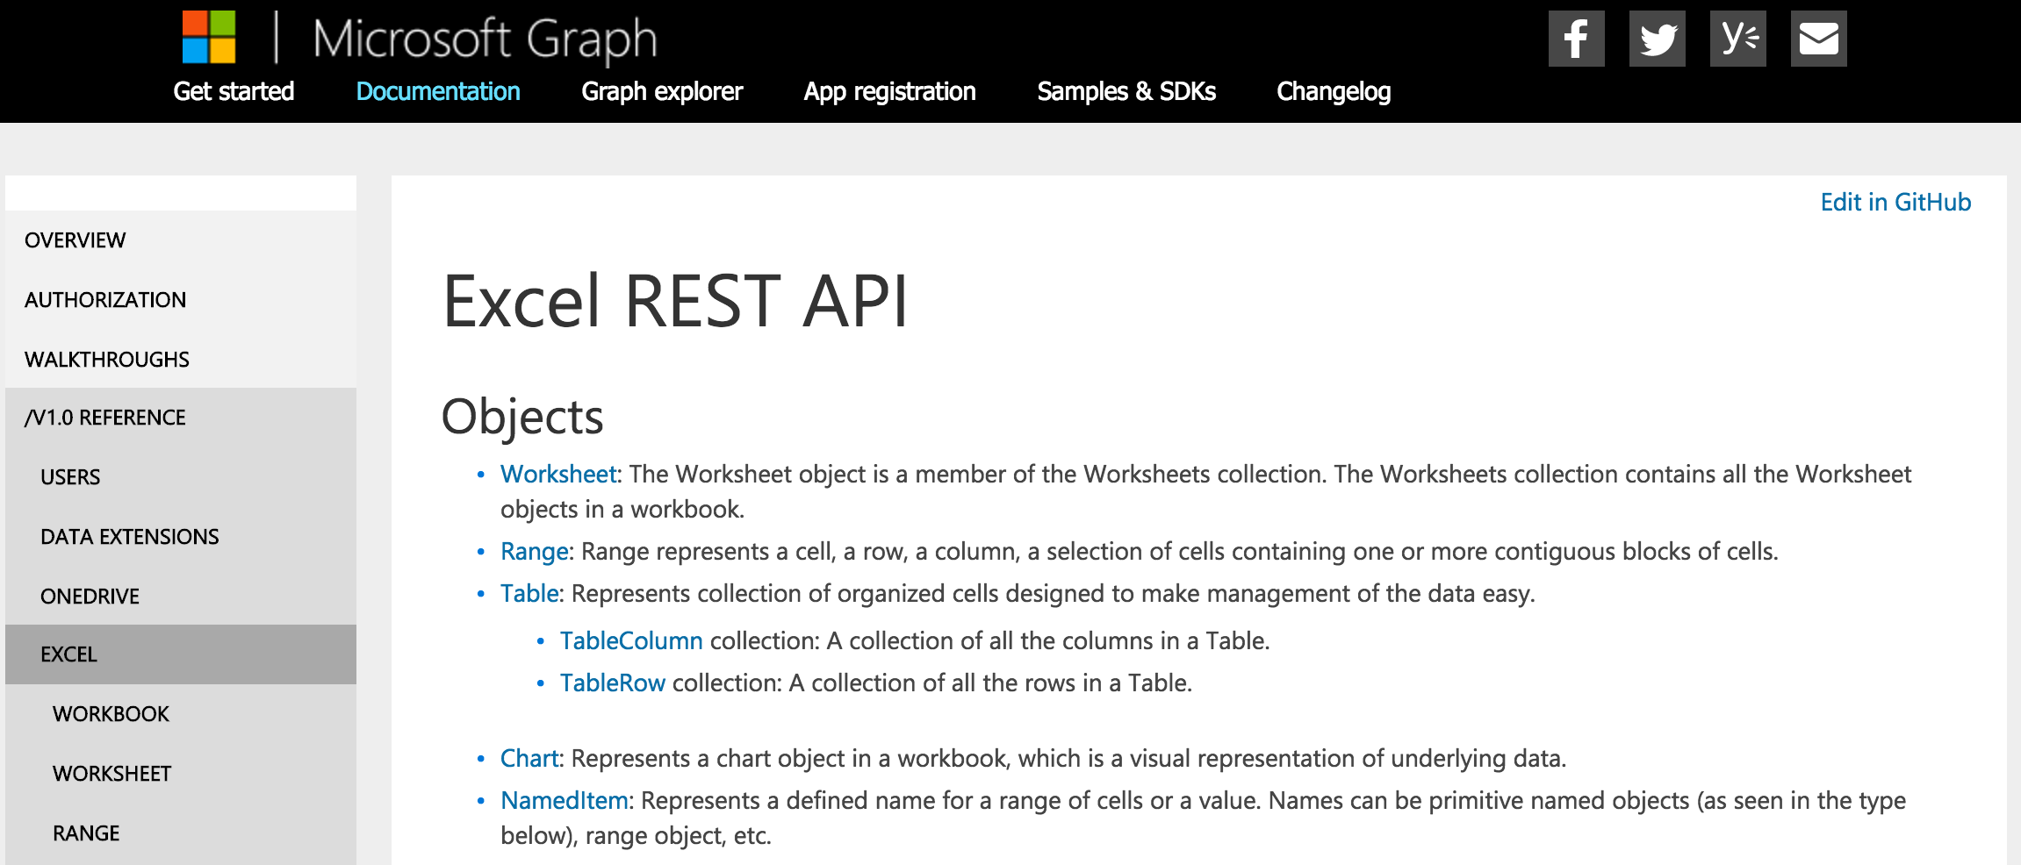The width and height of the screenshot is (2021, 865).
Task: Share page via Twitter icon
Action: [1657, 39]
